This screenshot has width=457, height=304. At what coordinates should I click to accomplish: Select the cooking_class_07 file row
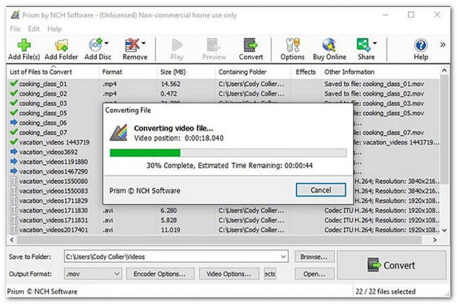43,133
